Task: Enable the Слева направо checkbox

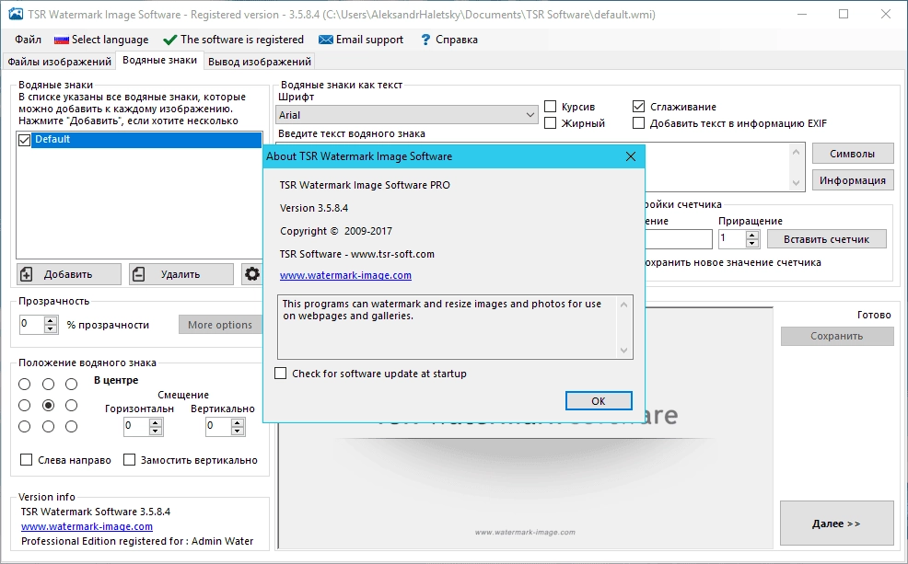Action: click(26, 459)
